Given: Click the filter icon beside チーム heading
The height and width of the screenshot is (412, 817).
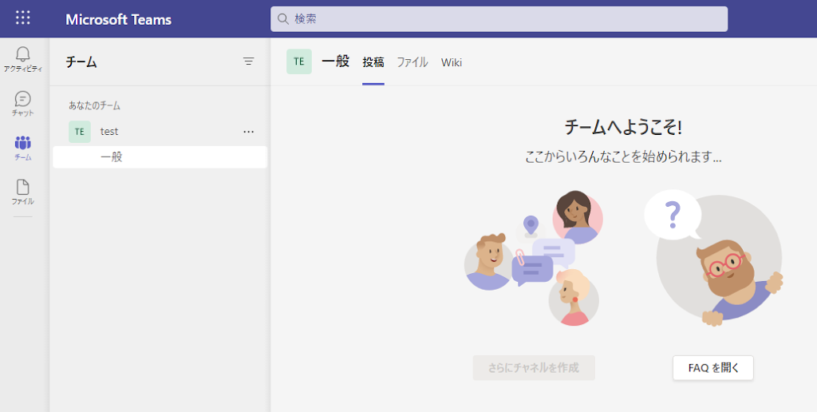Looking at the screenshot, I should pos(249,61).
